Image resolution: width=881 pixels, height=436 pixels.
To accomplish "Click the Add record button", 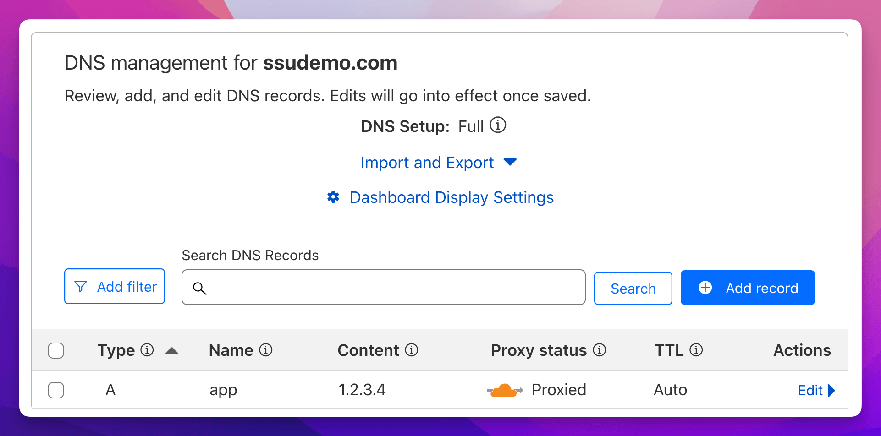I will 748,288.
